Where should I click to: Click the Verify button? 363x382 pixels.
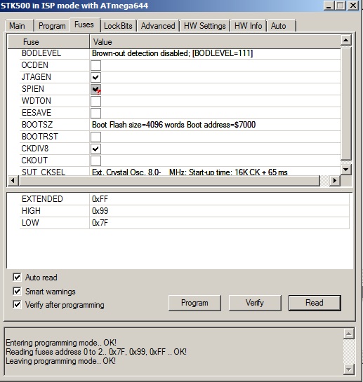(255, 303)
